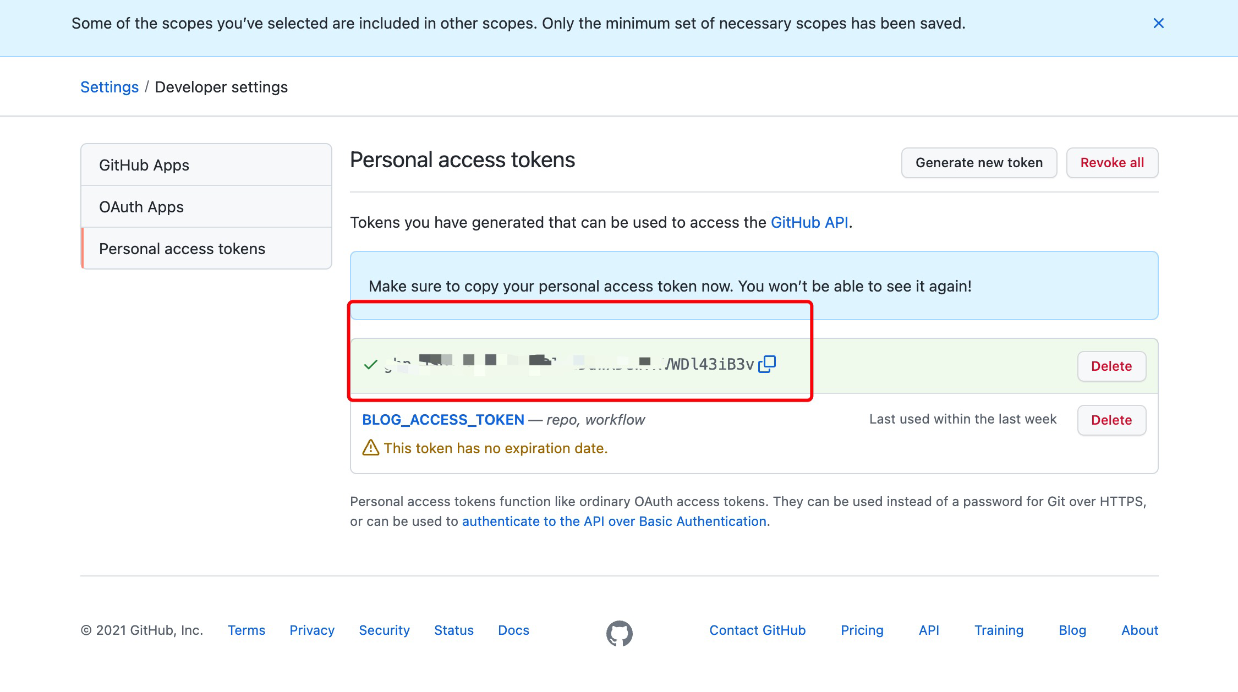
Task: Click Generate new token button
Action: pyautogui.click(x=979, y=163)
